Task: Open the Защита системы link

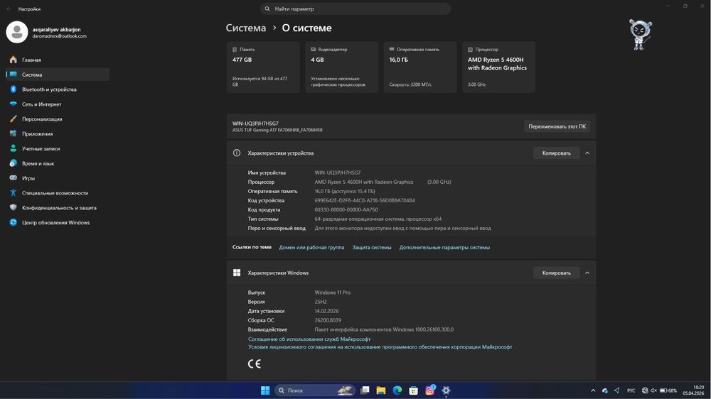Action: [372, 247]
